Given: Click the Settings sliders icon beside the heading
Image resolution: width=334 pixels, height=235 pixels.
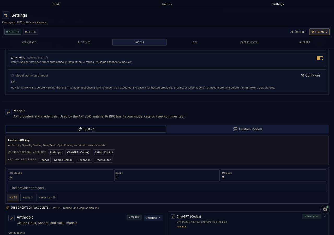Looking at the screenshot, I should point(6,15).
